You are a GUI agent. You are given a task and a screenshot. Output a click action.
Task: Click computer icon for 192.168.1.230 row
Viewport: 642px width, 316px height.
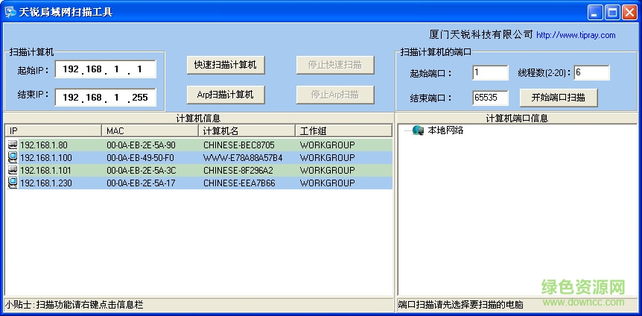click(x=13, y=183)
